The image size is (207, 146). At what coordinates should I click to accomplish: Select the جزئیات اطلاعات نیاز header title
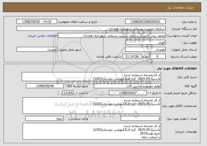pos(181,8)
